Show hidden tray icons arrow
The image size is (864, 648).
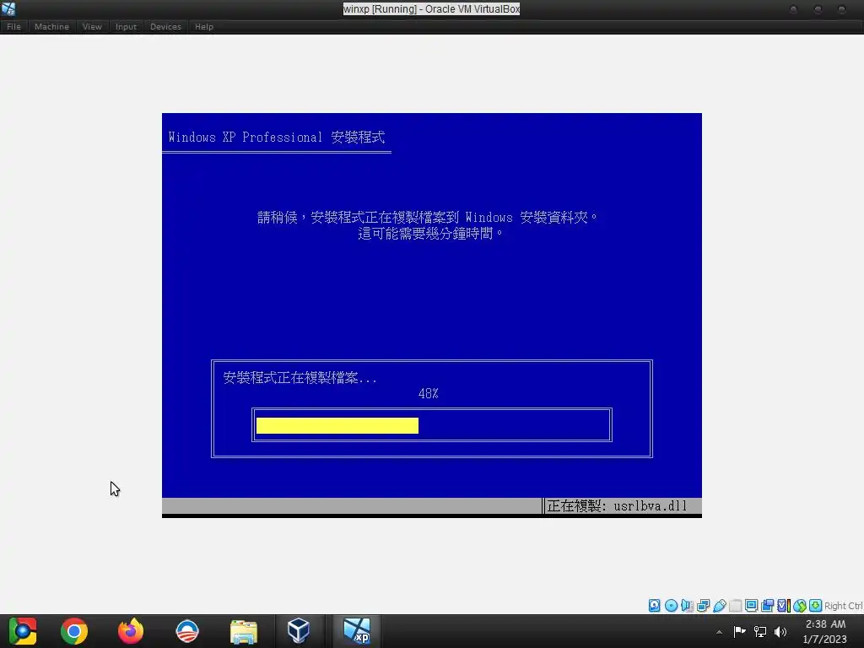719,632
